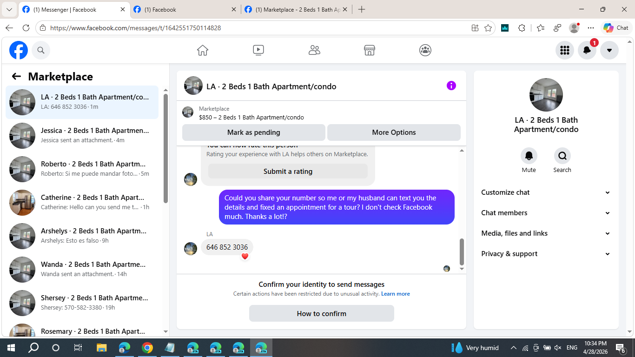Click How to confirm button
635x357 pixels.
(322, 313)
